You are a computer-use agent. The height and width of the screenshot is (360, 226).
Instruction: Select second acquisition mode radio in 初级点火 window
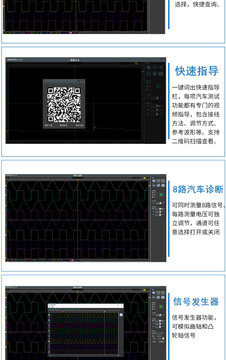pyautogui.click(x=147, y=86)
